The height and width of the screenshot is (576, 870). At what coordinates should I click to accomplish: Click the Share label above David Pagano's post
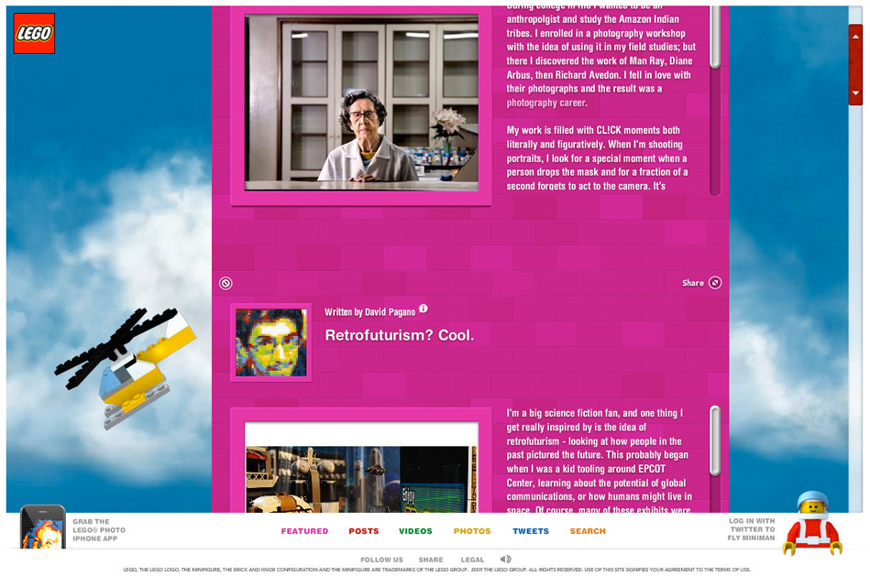[x=693, y=283]
